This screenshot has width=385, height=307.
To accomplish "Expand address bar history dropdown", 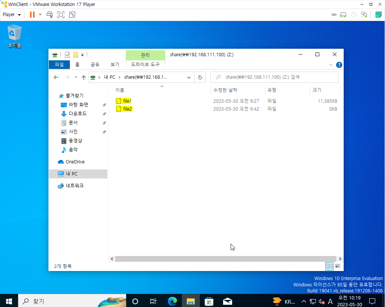I will tap(189, 78).
